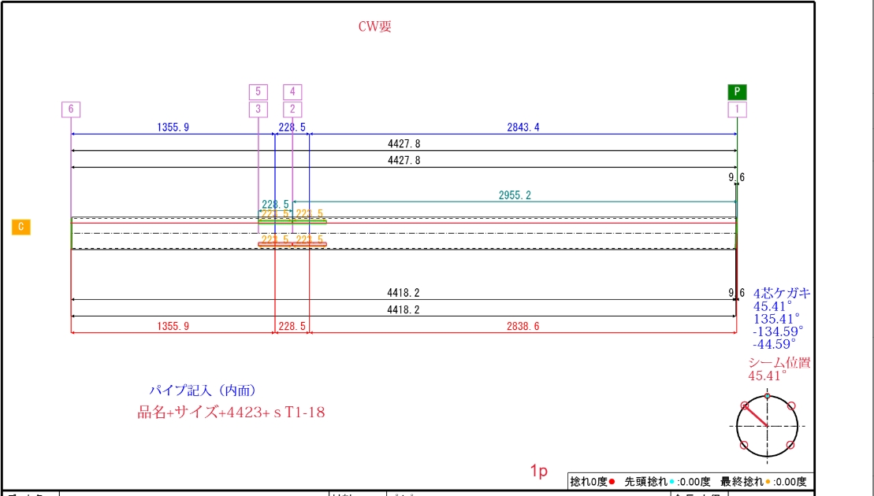Select the シーム位置 45.41° annotation

[779, 369]
